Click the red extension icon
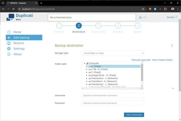The image size is (181, 121). click(160, 9)
